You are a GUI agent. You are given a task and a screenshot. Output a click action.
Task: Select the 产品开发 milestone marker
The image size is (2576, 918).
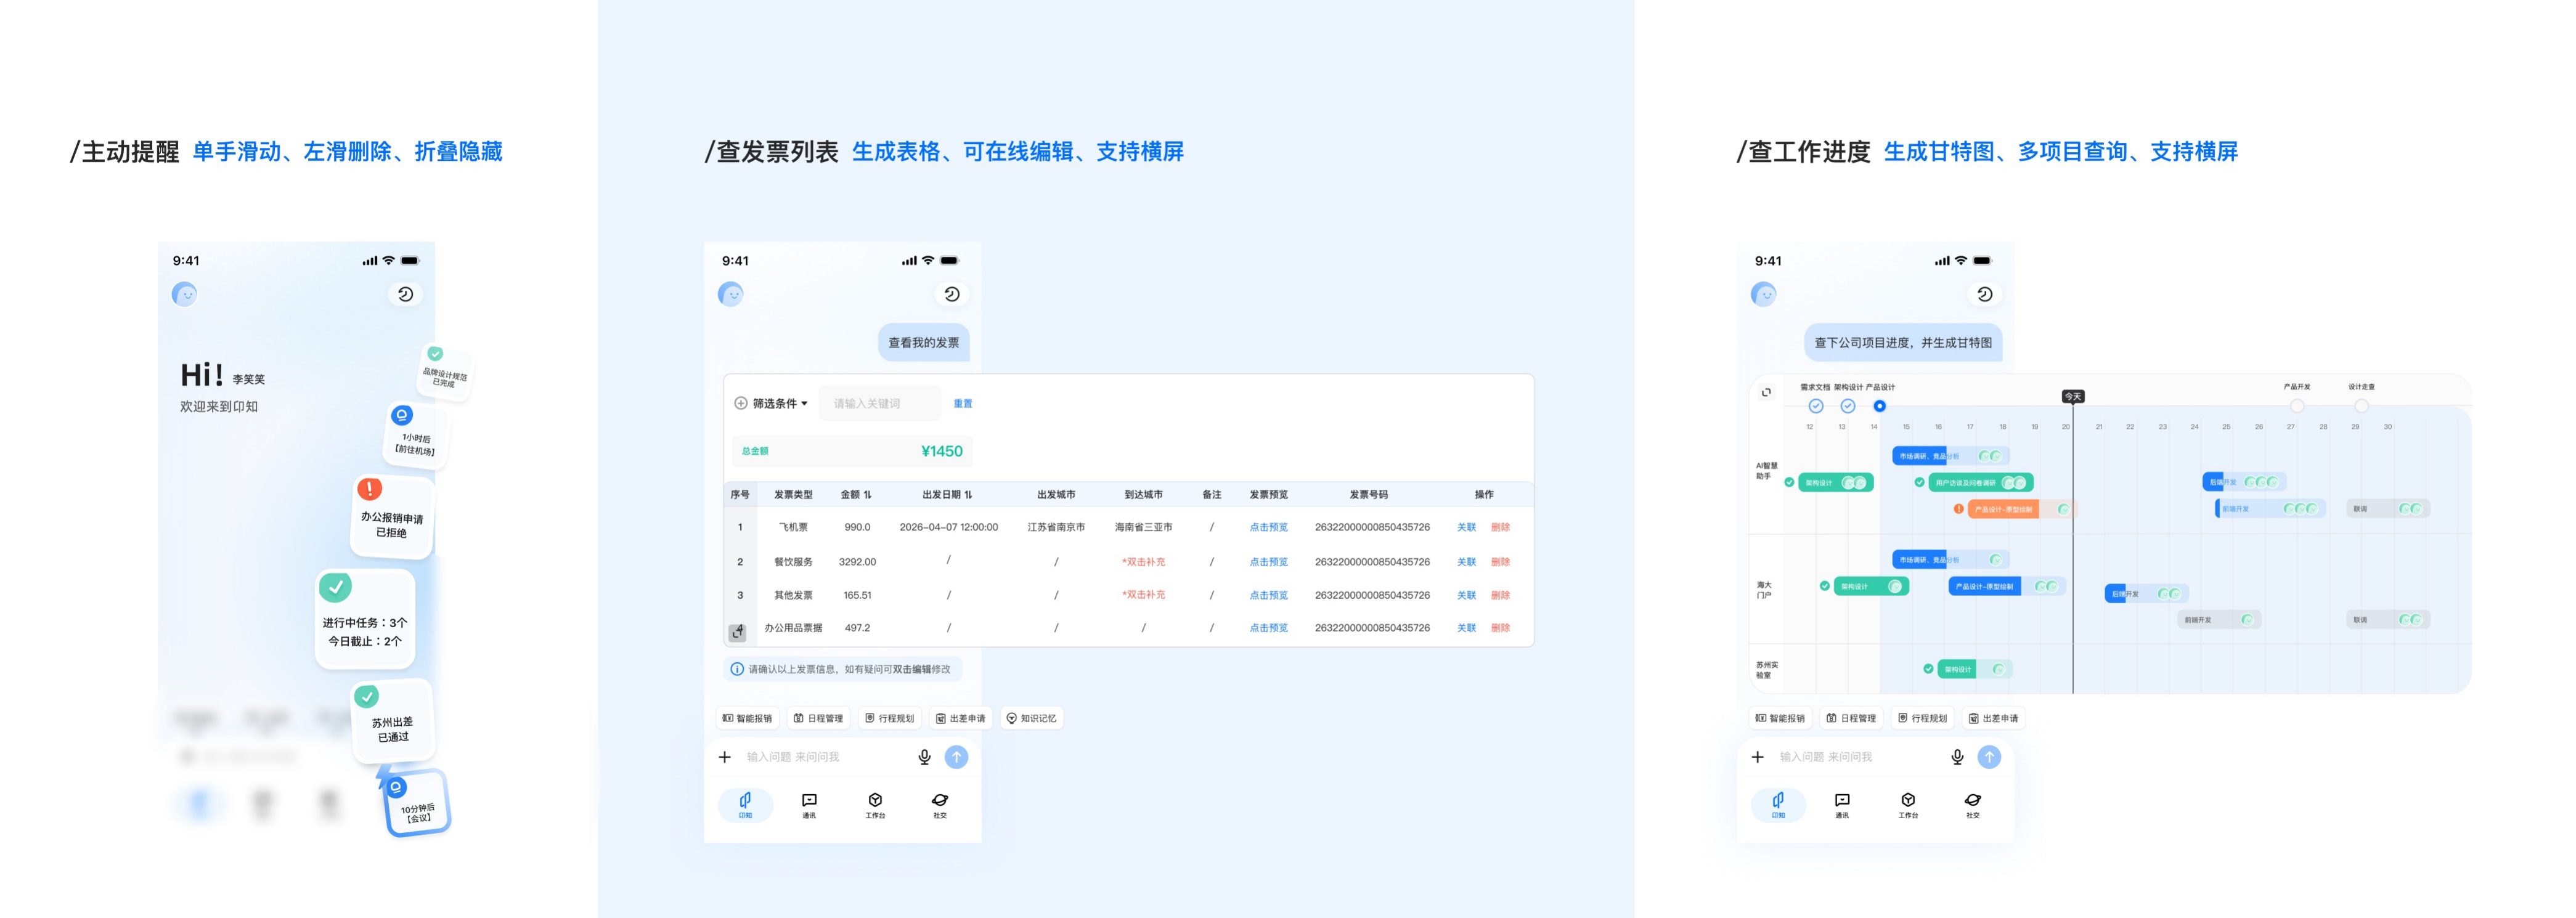(2297, 406)
